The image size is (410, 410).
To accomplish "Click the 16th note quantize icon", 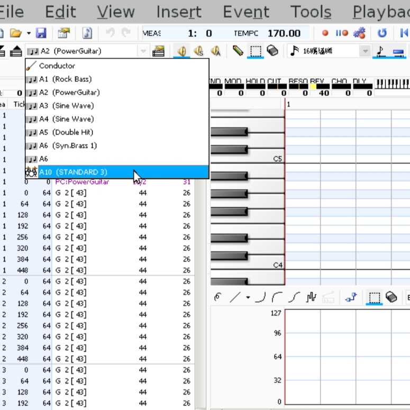I will pyautogui.click(x=295, y=51).
